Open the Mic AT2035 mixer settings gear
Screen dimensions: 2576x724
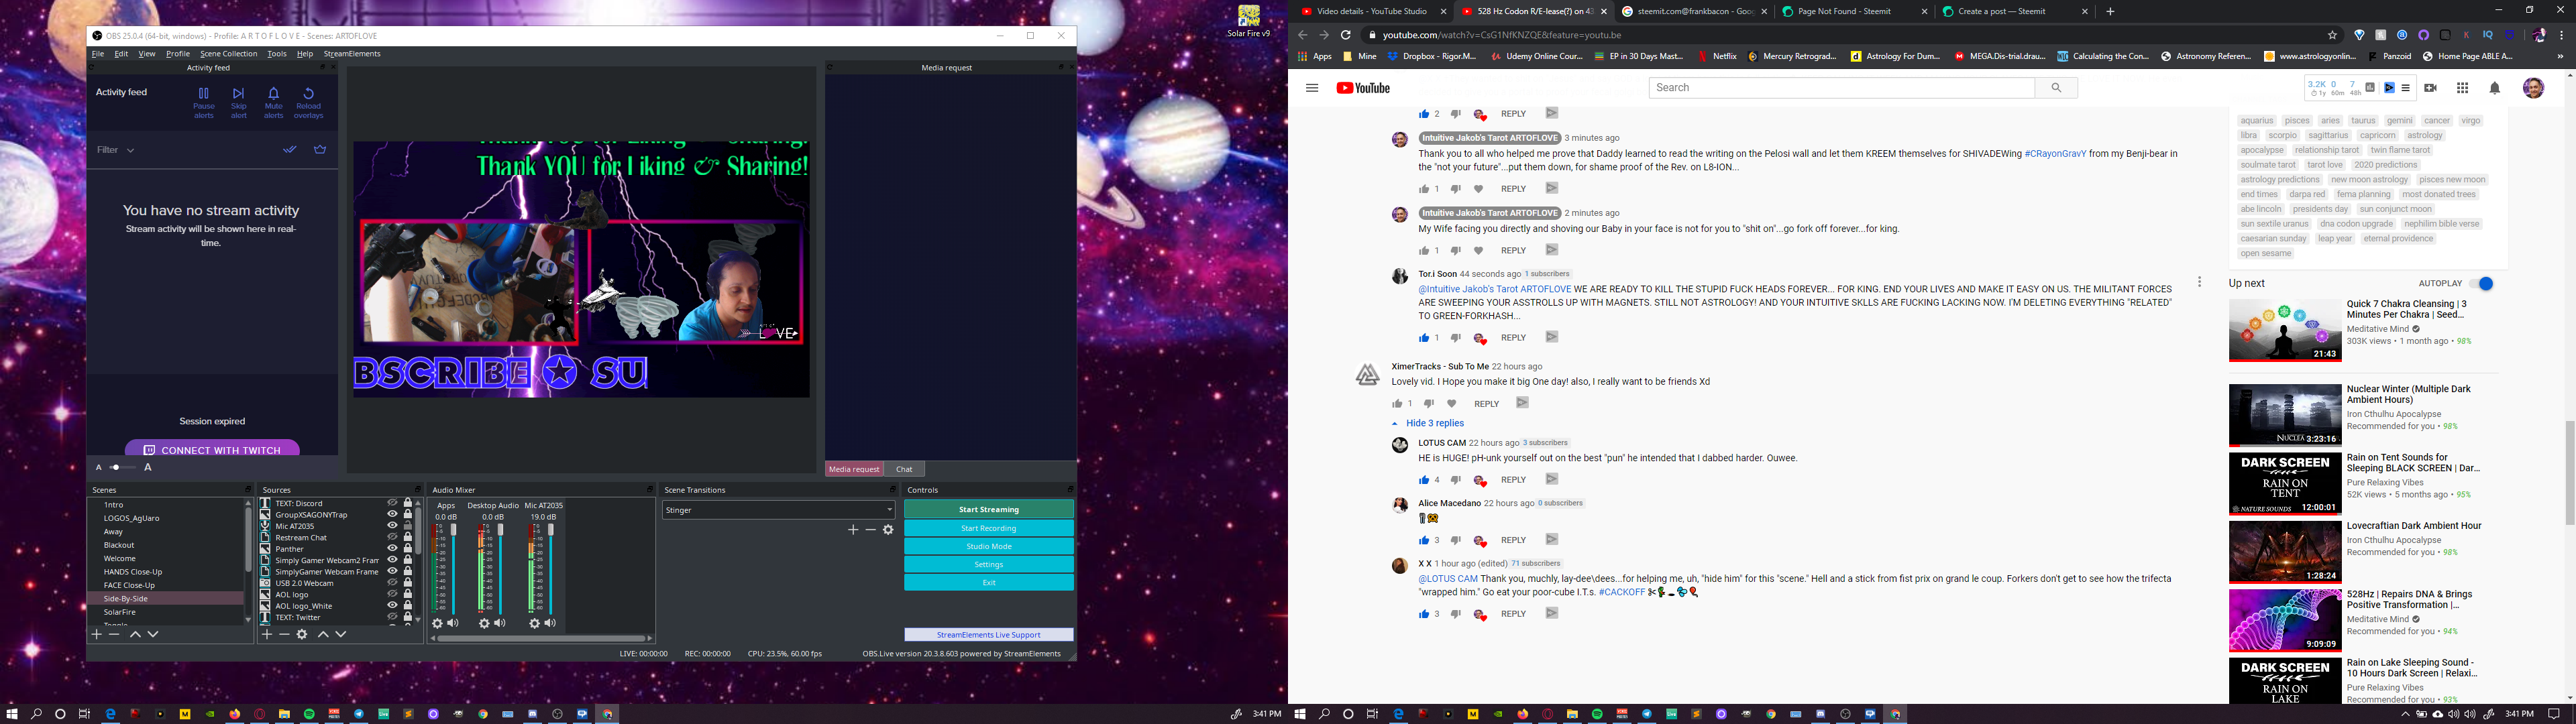click(x=534, y=623)
